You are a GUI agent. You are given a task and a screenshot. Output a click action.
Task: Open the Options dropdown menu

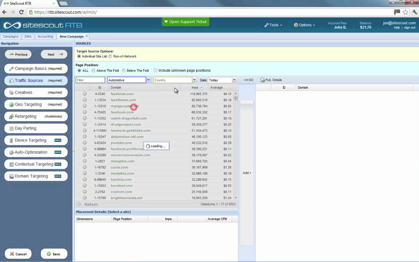[304, 25]
